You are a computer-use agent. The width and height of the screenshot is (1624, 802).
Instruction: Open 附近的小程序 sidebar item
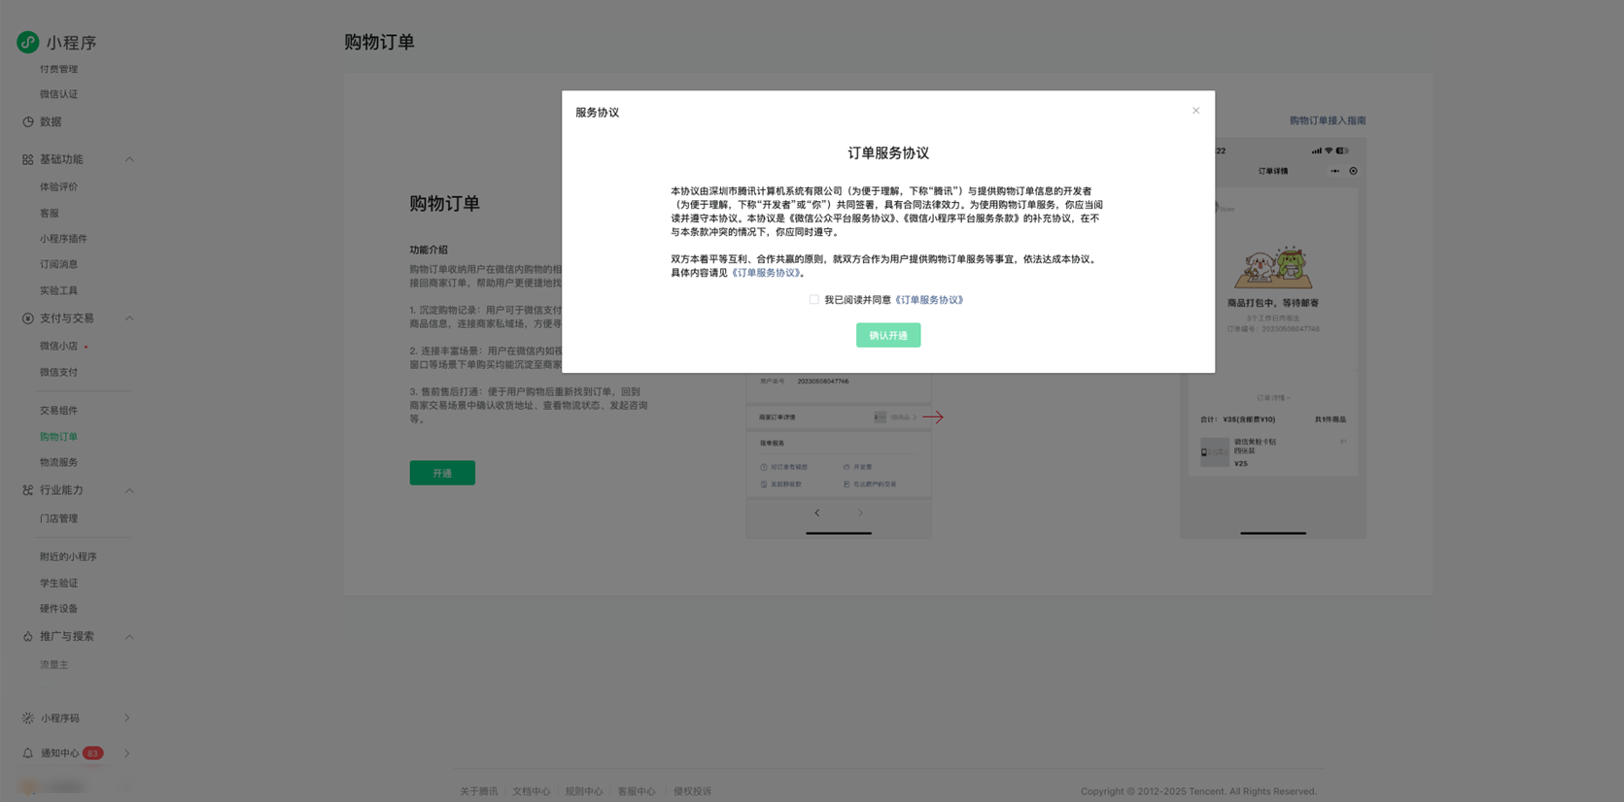(69, 557)
